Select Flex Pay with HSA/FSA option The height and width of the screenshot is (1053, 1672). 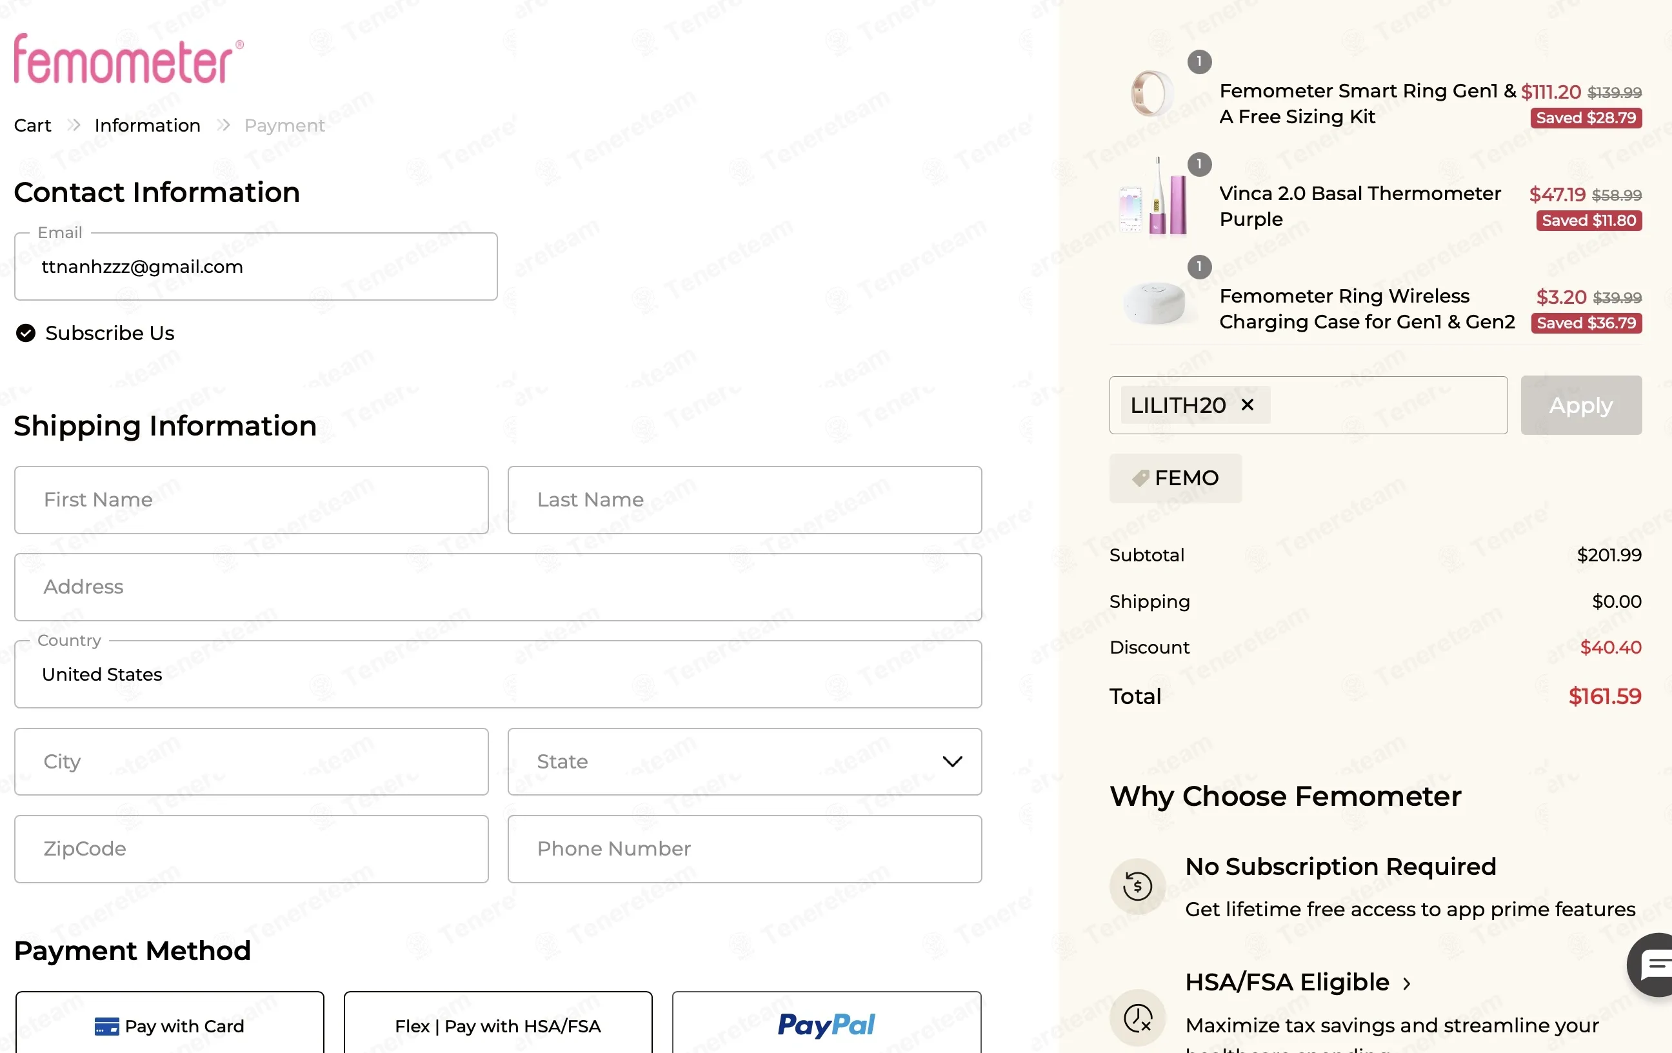498,1024
